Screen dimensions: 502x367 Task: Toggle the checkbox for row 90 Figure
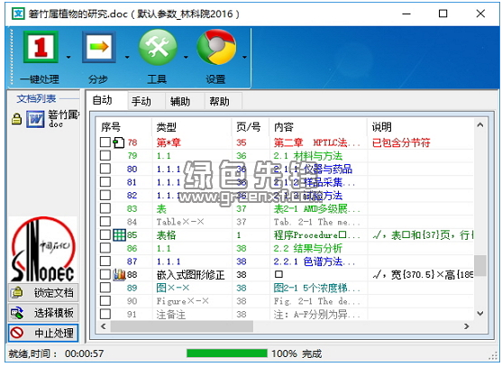(105, 300)
